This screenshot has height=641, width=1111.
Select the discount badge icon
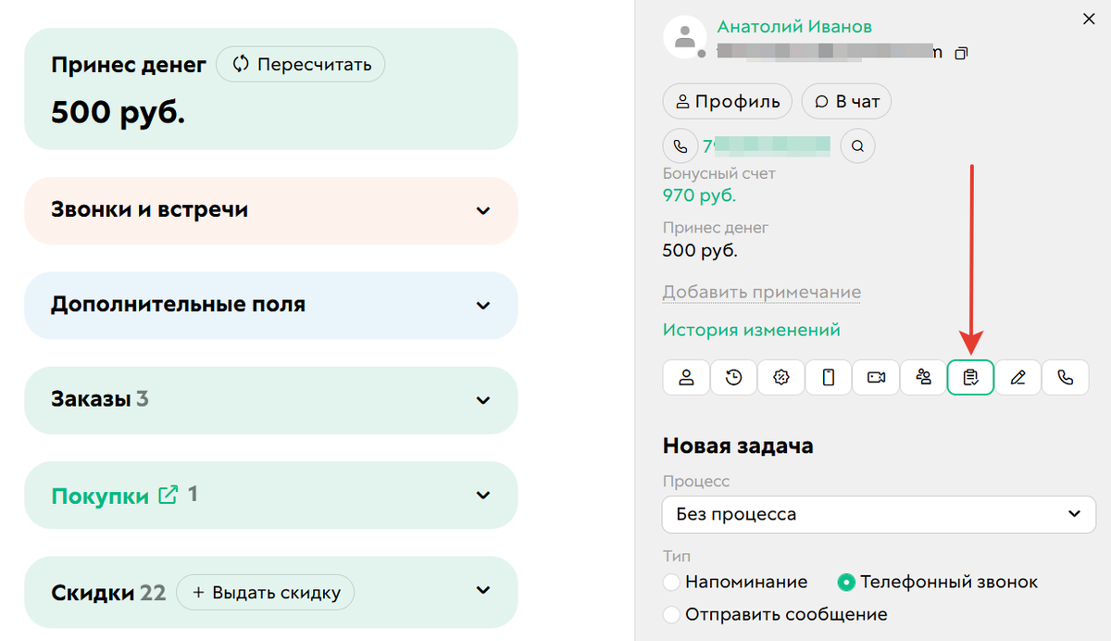pyautogui.click(x=780, y=377)
